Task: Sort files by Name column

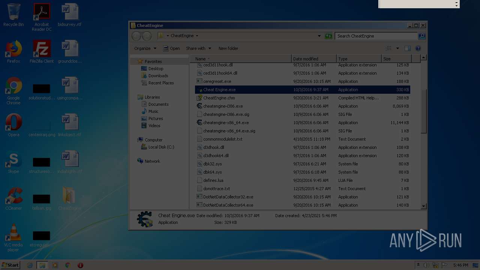Action: pos(240,59)
